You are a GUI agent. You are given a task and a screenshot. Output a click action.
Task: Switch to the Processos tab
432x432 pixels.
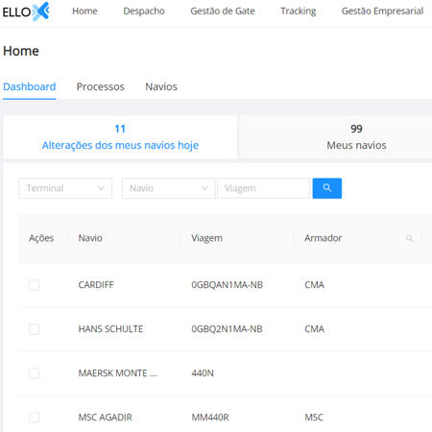[100, 86]
